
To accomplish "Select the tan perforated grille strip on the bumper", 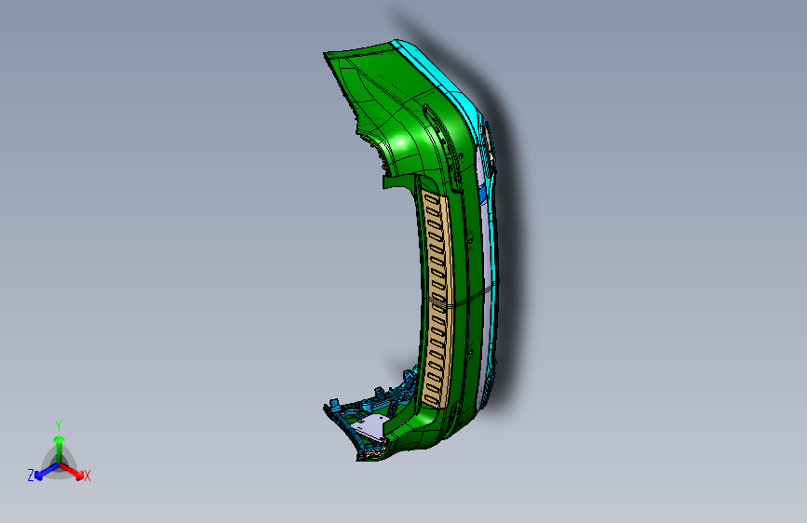I will click(x=437, y=299).
